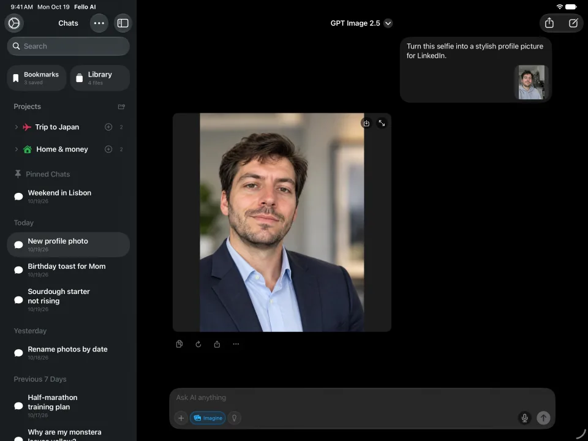Add chat to Home & money project
Image resolution: width=588 pixels, height=441 pixels.
coord(108,149)
